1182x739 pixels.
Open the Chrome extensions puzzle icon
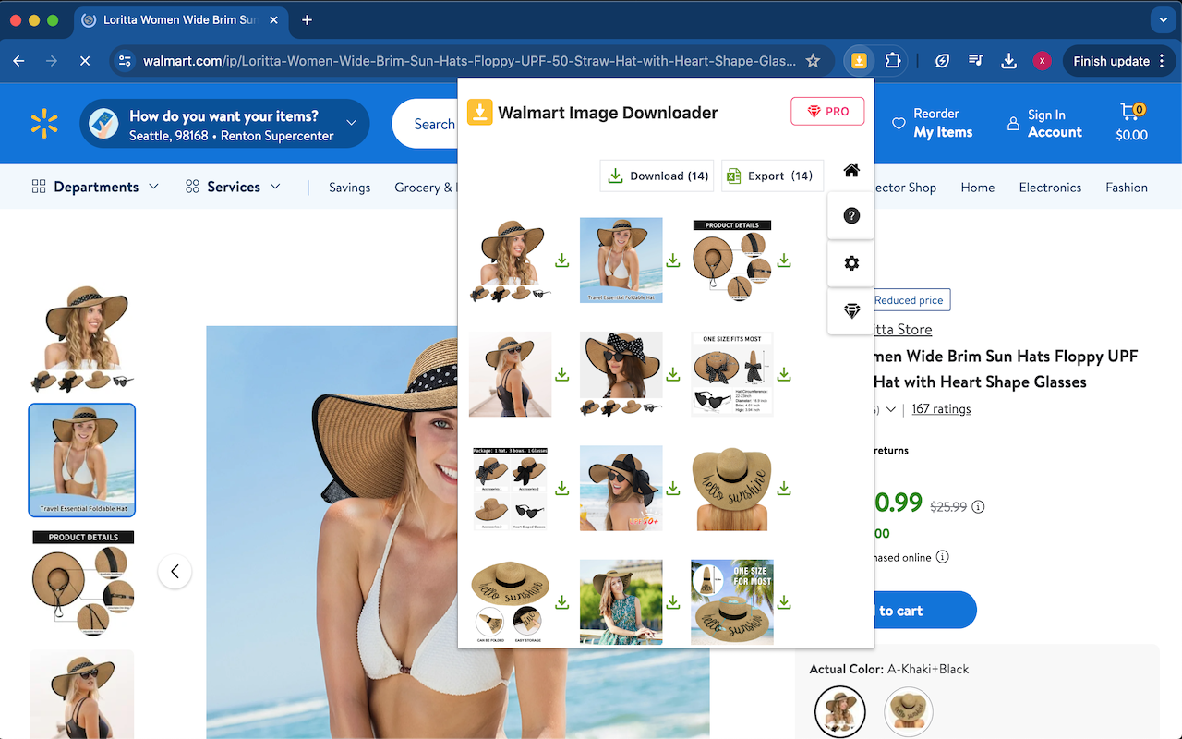[x=892, y=61]
